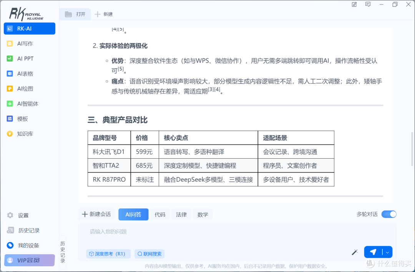Start a new chat with 新建会话

[96, 214]
